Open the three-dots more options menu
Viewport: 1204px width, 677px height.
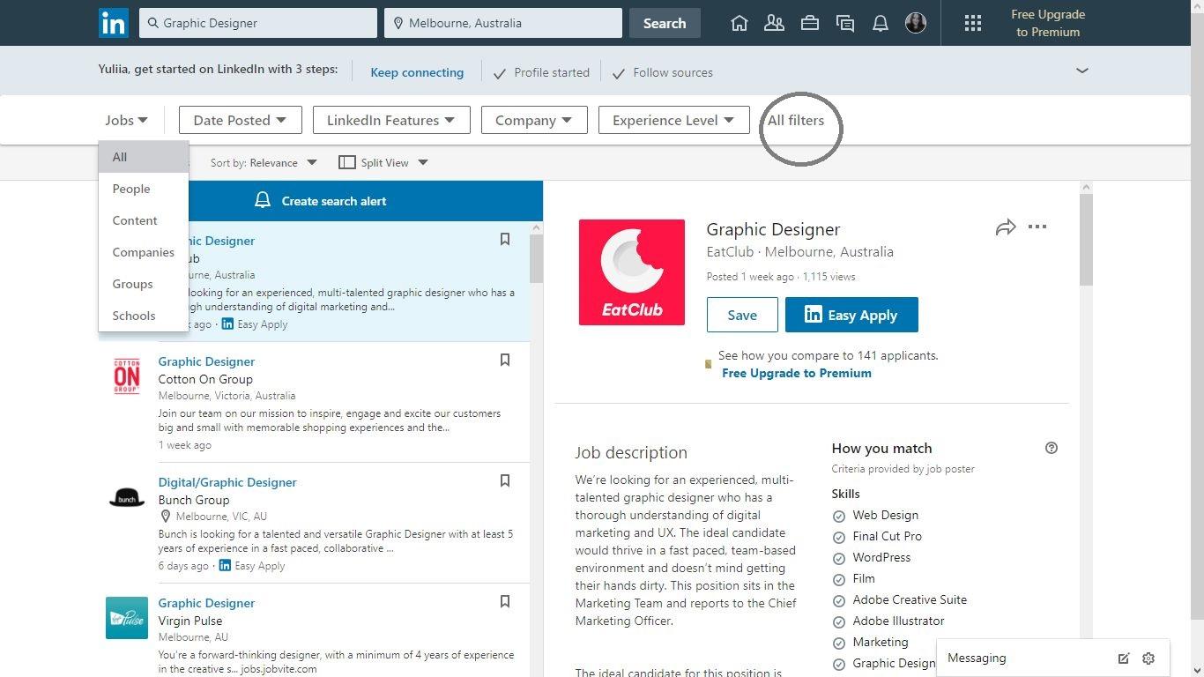point(1037,227)
